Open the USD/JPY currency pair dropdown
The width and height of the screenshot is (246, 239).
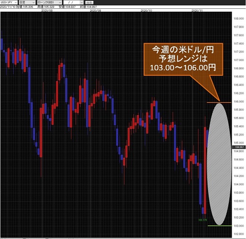coord(9,2)
